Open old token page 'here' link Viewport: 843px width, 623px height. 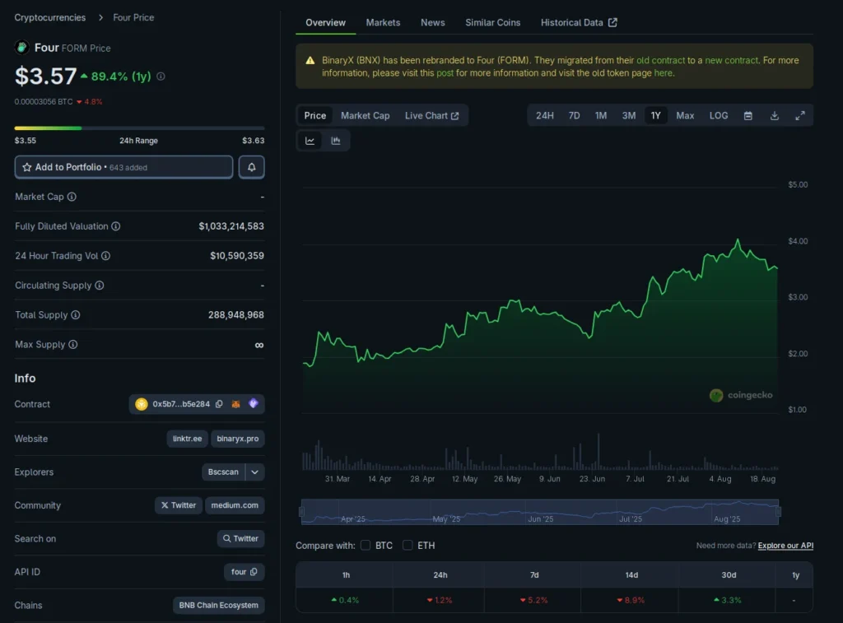click(663, 73)
